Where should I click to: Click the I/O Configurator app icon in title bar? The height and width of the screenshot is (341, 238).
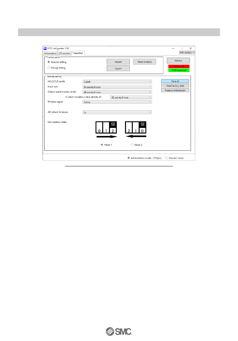click(x=45, y=48)
